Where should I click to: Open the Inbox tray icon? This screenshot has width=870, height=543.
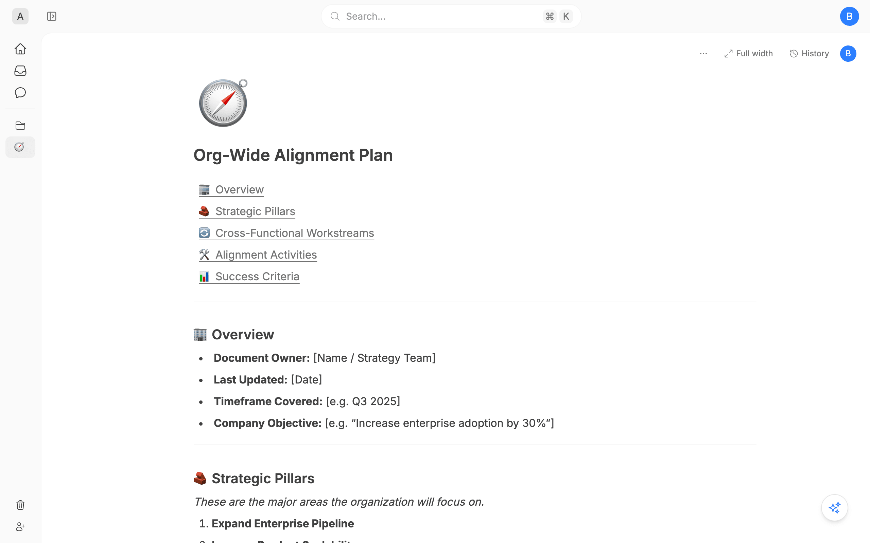tap(20, 71)
